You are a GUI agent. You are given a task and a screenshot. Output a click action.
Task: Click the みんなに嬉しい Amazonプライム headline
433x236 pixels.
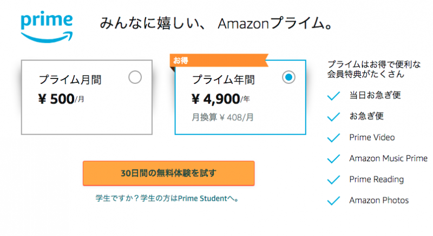coord(216,23)
